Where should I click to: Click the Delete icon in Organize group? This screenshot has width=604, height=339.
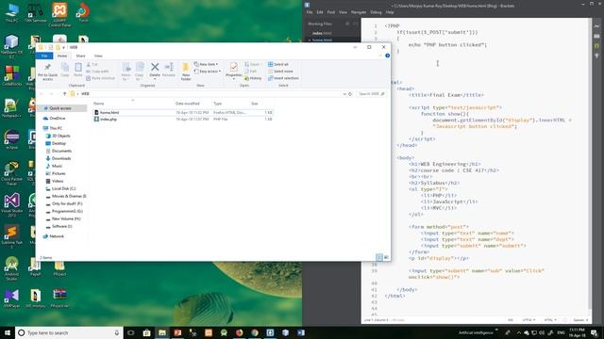coord(155,70)
